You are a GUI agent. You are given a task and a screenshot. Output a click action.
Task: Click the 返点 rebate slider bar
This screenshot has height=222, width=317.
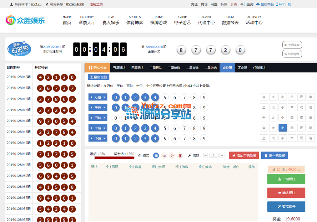[x=112, y=158]
